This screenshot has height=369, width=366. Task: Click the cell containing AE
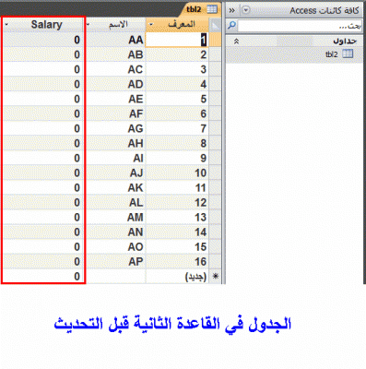click(115, 99)
